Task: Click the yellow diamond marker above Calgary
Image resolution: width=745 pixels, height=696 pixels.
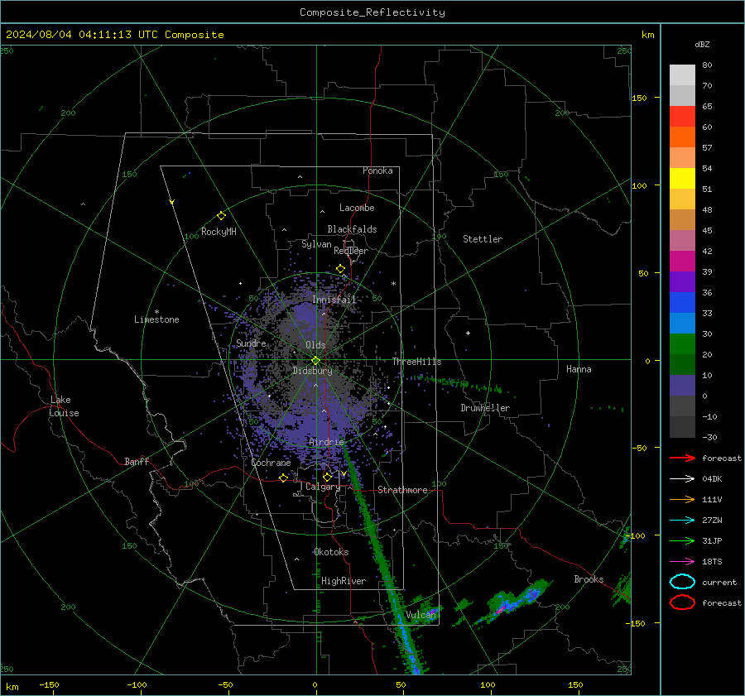Action: [327, 477]
